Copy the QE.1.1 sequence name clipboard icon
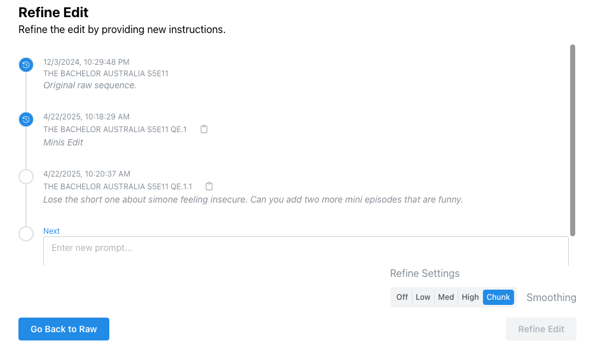The height and width of the screenshot is (350, 600). pos(209,186)
